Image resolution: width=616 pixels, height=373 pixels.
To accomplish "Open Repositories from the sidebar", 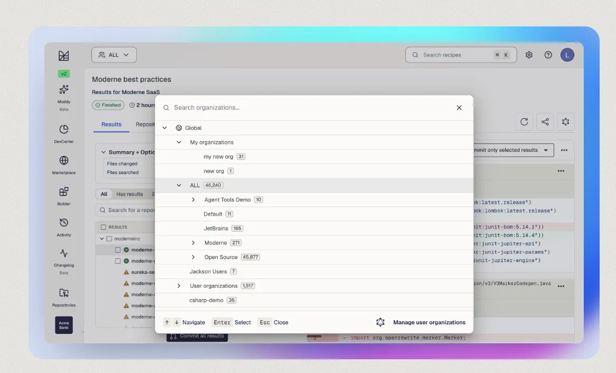I will point(63,297).
